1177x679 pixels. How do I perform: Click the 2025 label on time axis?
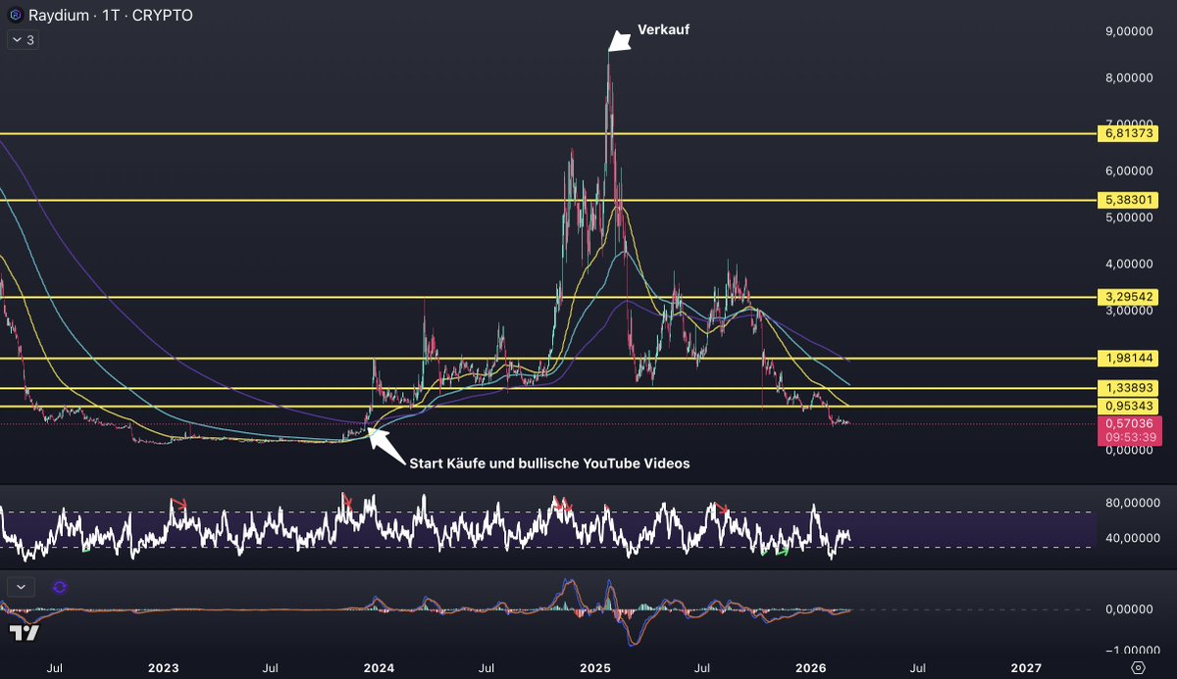pyautogui.click(x=595, y=667)
